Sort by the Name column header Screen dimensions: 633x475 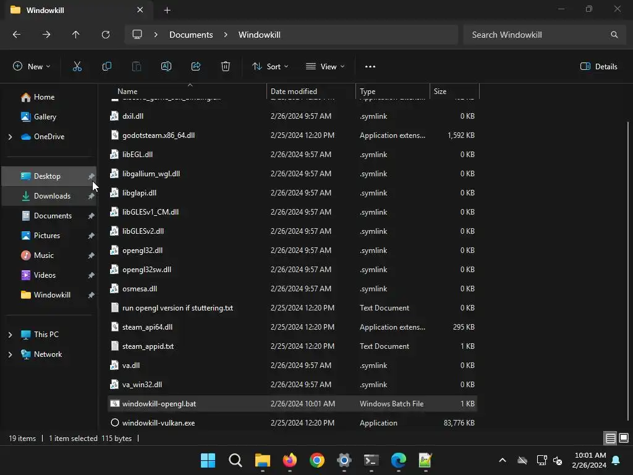click(x=188, y=92)
